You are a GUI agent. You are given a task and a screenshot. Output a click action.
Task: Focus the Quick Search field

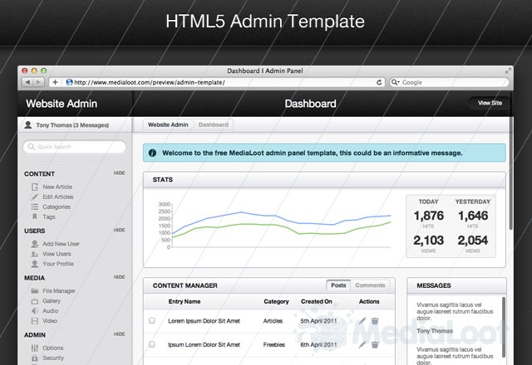(x=75, y=147)
